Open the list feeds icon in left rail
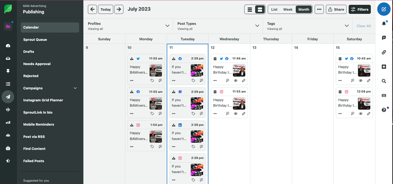Viewport: 393px width, 184px height. click(x=8, y=84)
